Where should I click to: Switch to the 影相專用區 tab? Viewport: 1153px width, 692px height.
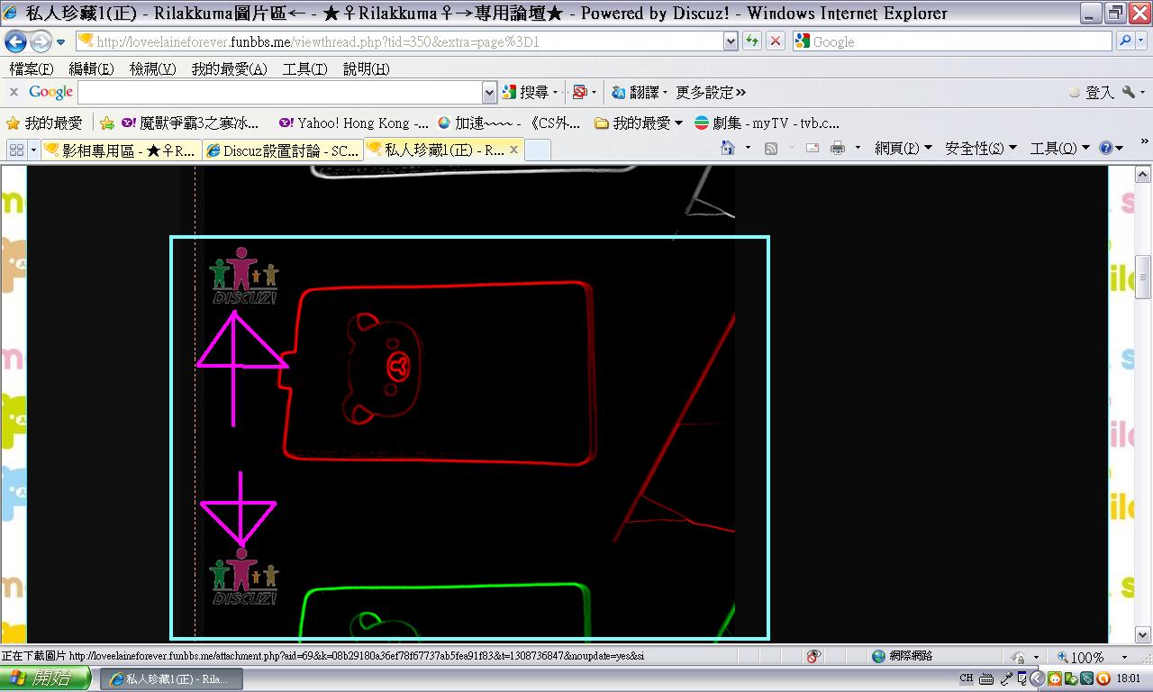click(x=121, y=150)
